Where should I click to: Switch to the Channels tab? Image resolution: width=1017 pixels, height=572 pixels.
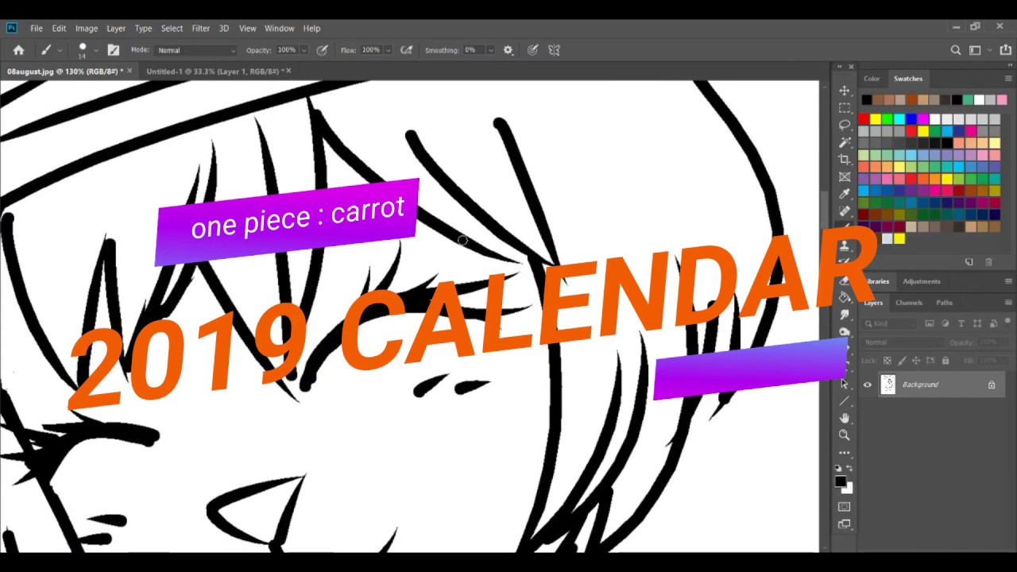click(909, 303)
